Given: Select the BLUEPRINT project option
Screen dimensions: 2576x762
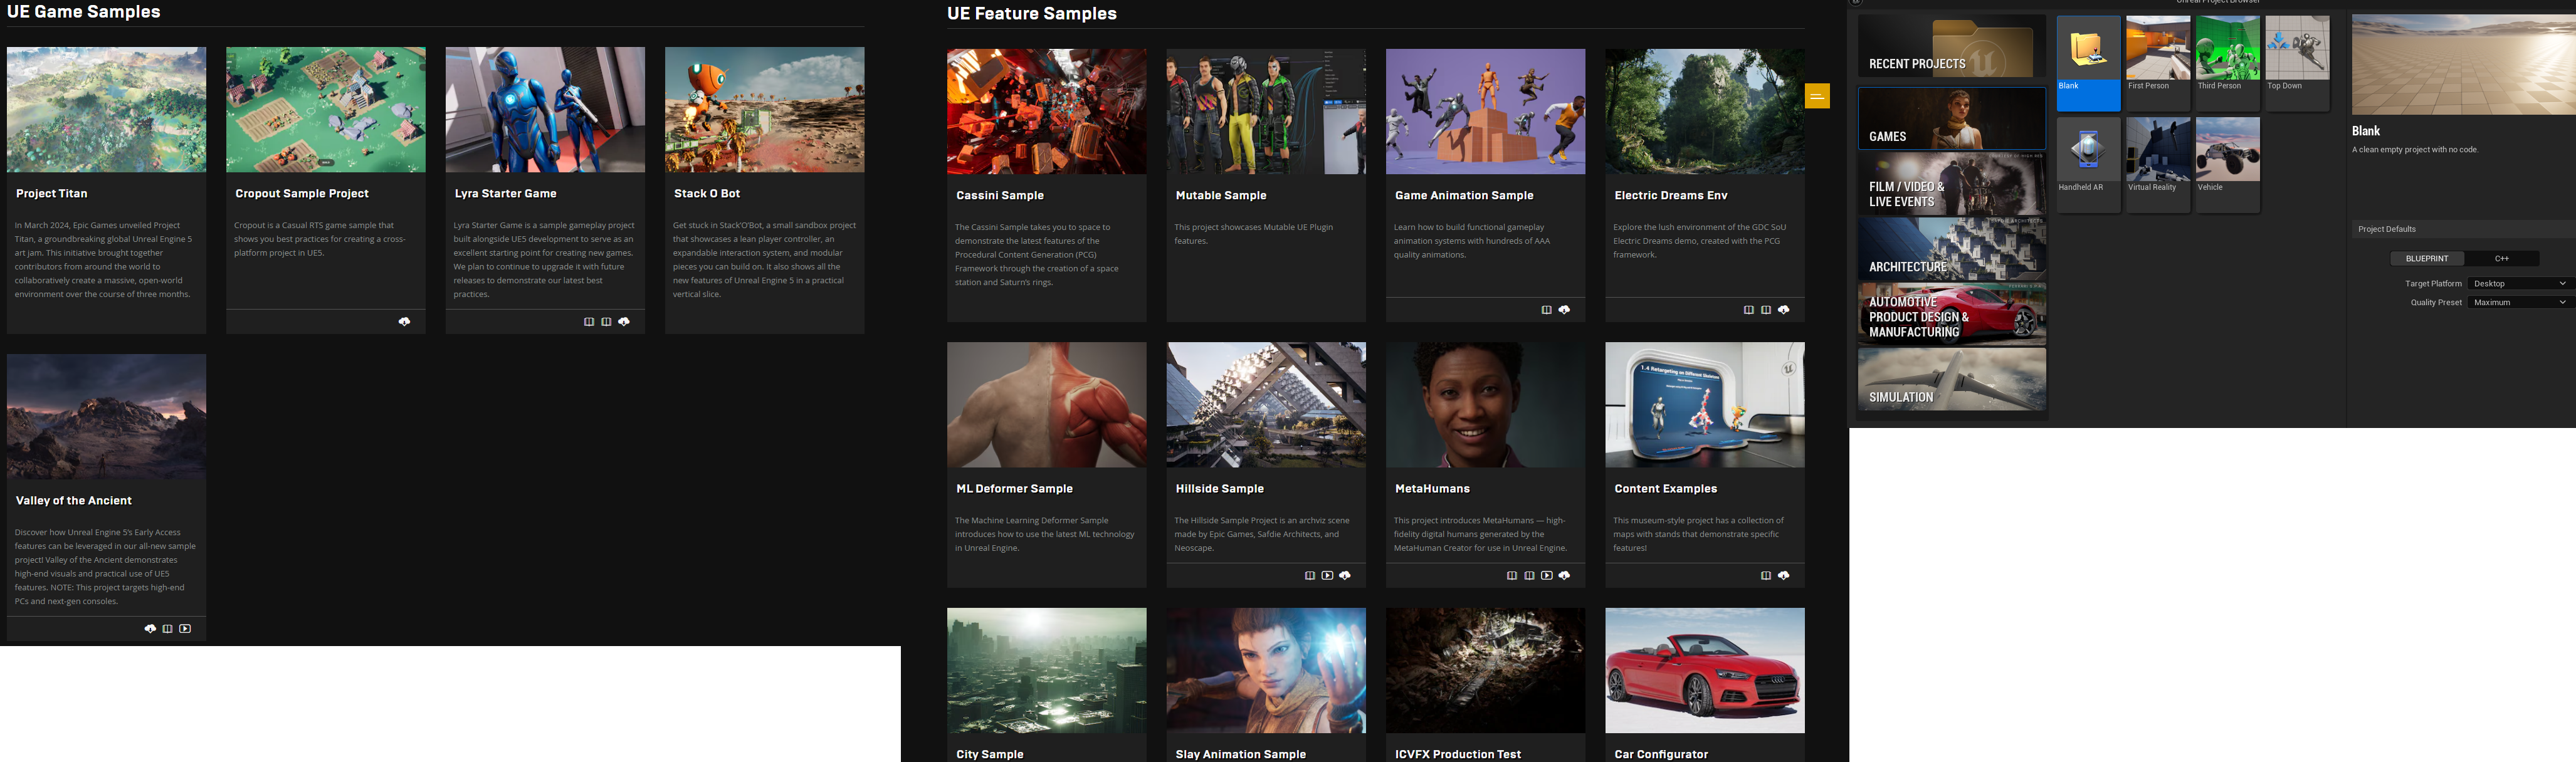Looking at the screenshot, I should (2427, 258).
